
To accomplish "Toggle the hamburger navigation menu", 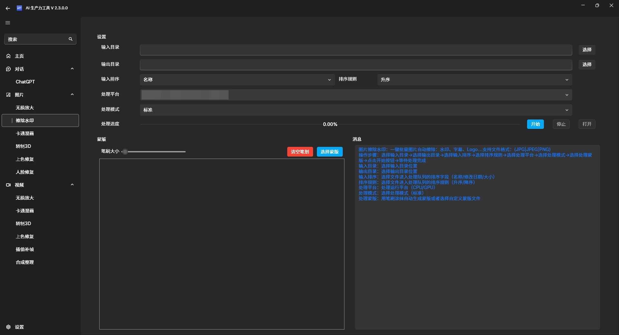I will (x=8, y=23).
